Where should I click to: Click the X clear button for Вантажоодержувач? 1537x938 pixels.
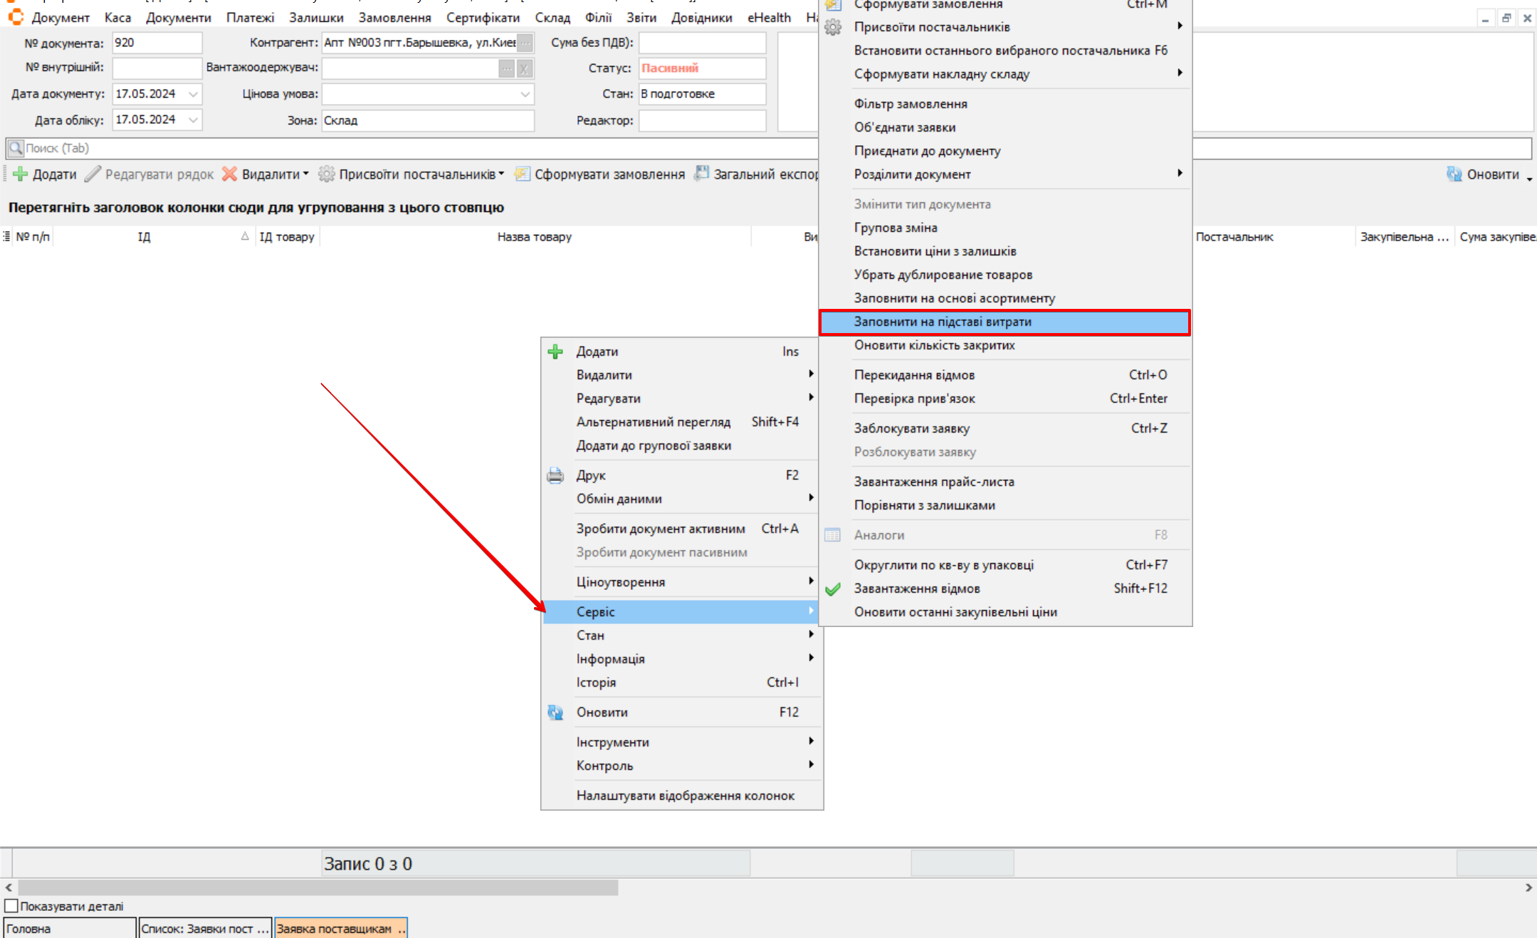click(x=524, y=68)
